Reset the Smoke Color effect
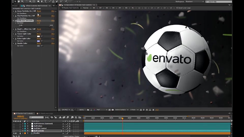244x137 pixels. (x=39, y=43)
